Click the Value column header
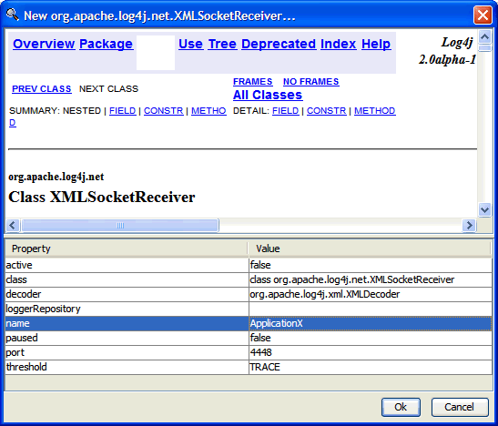 (x=370, y=248)
